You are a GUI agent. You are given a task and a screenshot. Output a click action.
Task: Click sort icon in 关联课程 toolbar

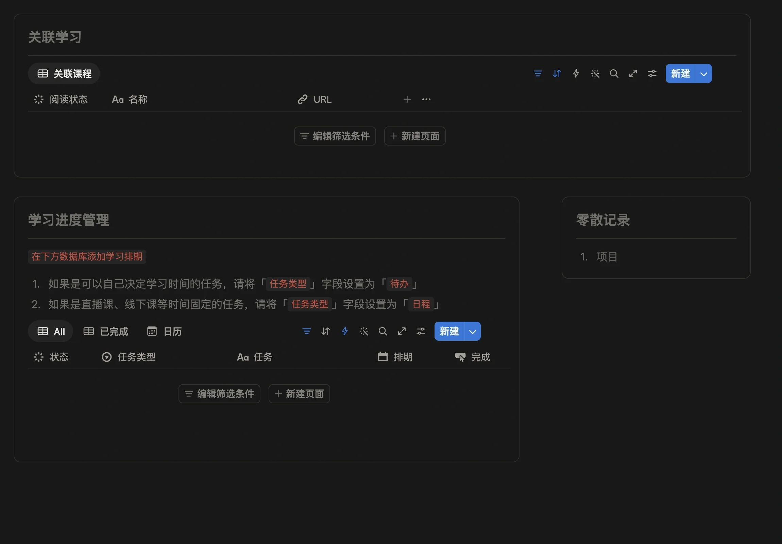557,73
